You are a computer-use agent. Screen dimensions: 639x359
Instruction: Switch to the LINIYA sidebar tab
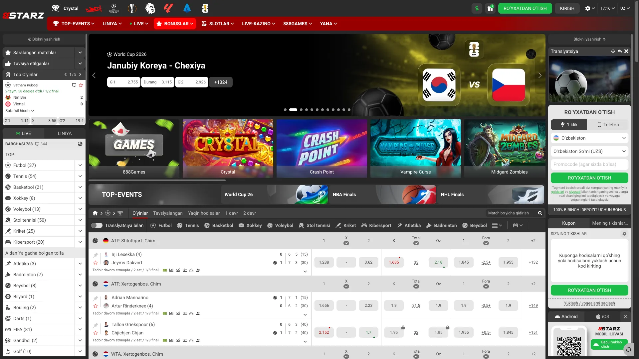pyautogui.click(x=65, y=133)
